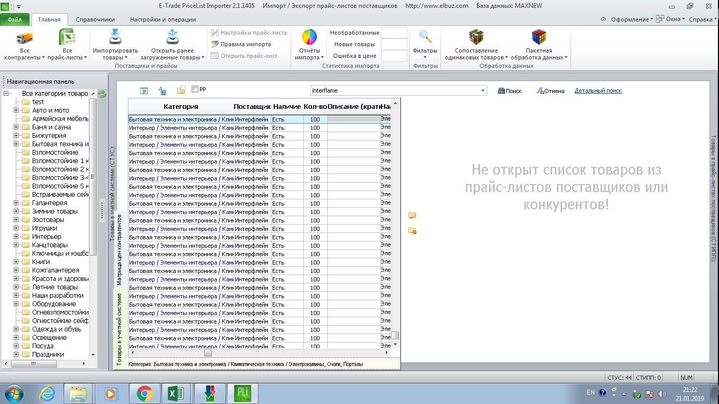Viewport: 719px width, 404px height.
Task: Open the interflame search combo dropdown
Action: coord(483,90)
